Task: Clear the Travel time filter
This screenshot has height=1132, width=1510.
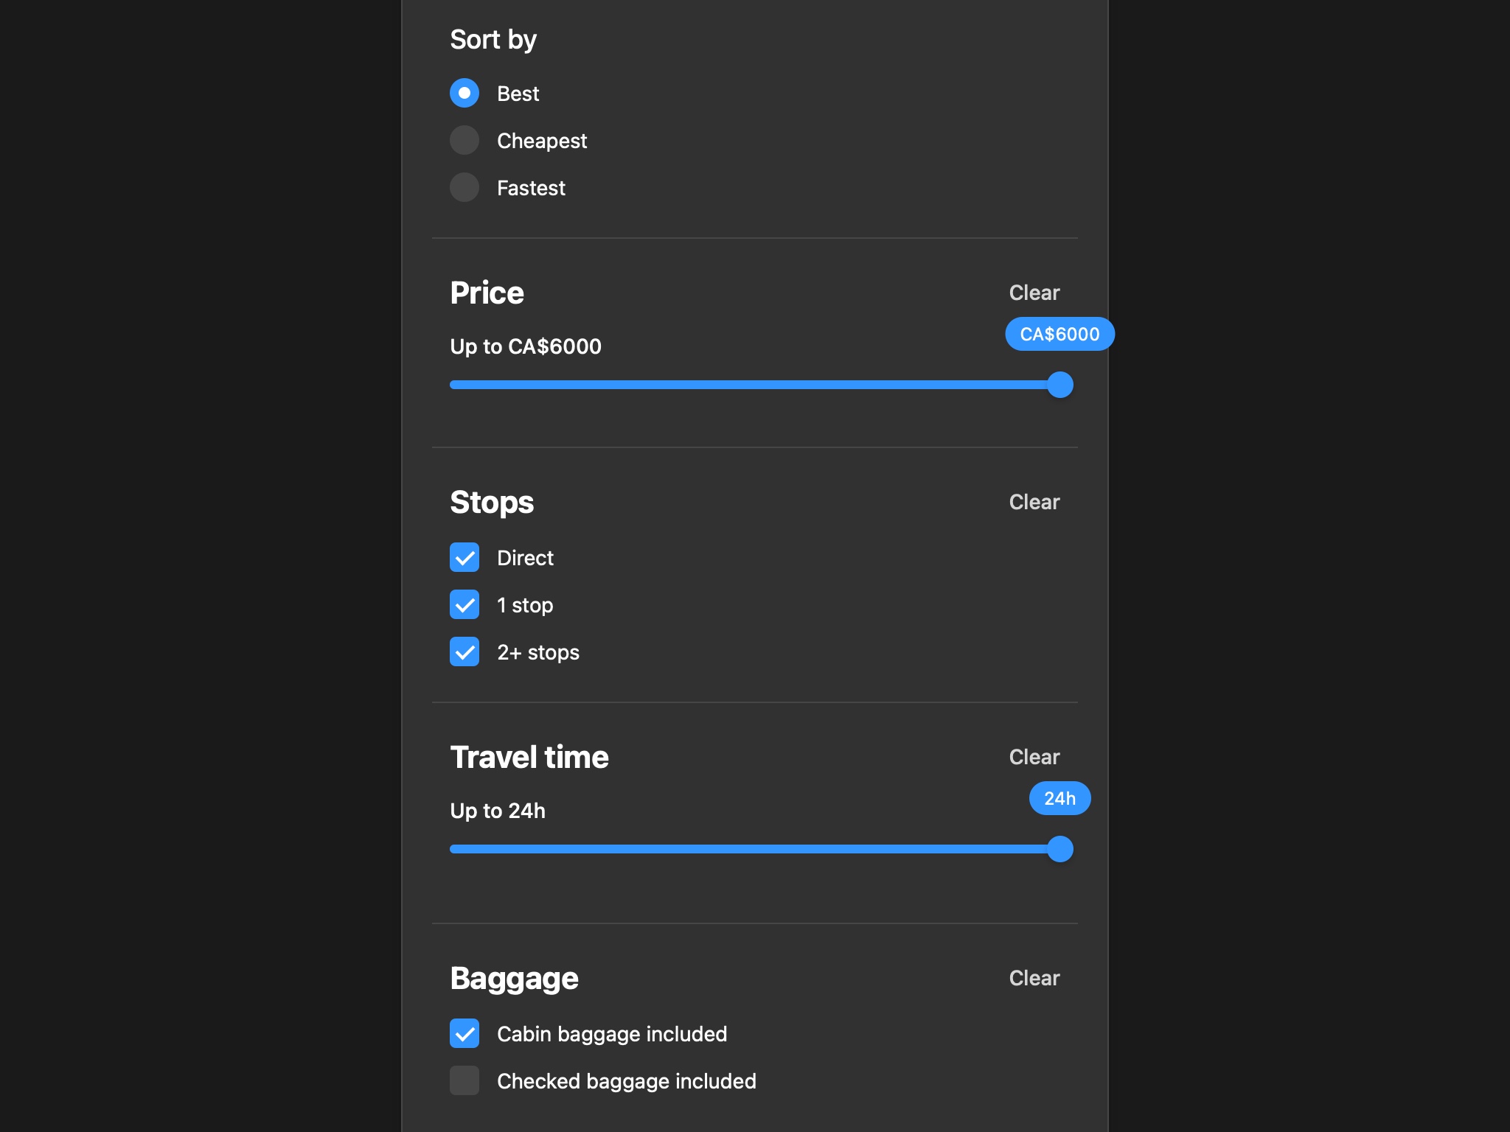Action: click(x=1034, y=757)
